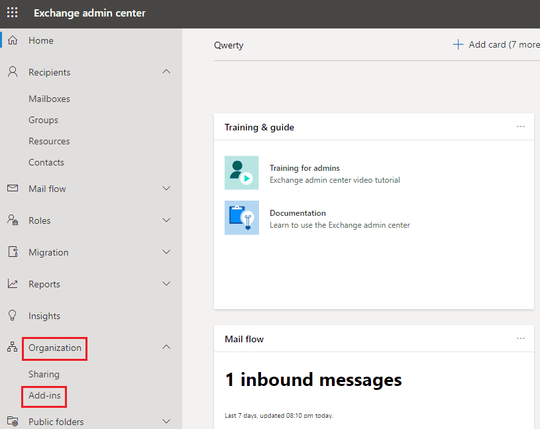This screenshot has height=429, width=540.
Task: Click the Training for admins video icon
Action: [241, 173]
